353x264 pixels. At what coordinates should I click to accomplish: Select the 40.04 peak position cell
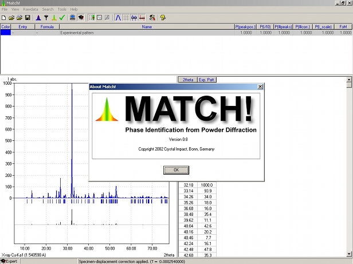[x=188, y=226]
